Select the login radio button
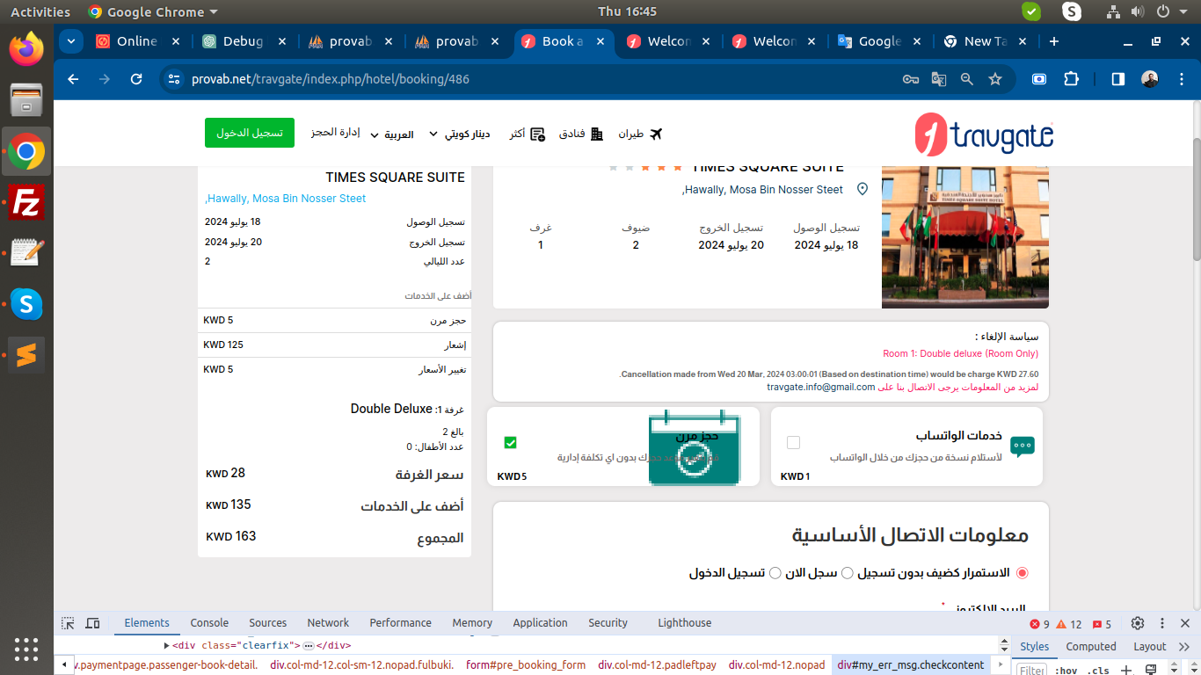 tap(775, 573)
